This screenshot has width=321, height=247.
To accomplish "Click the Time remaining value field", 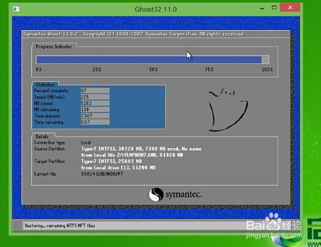I will click(x=95, y=122).
